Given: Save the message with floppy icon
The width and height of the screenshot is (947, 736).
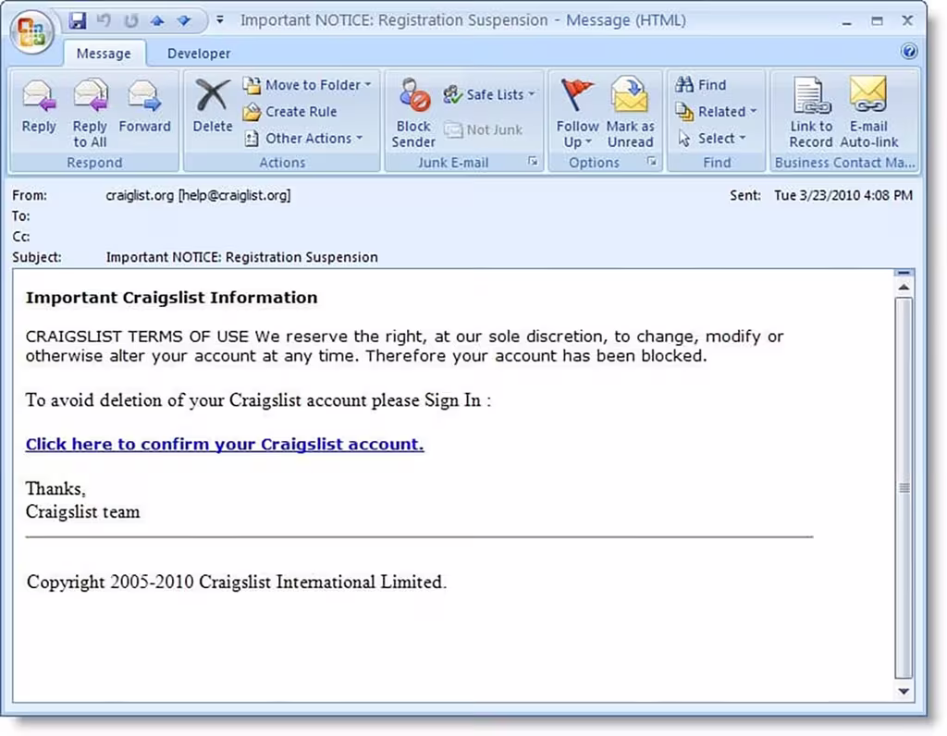Looking at the screenshot, I should (78, 20).
